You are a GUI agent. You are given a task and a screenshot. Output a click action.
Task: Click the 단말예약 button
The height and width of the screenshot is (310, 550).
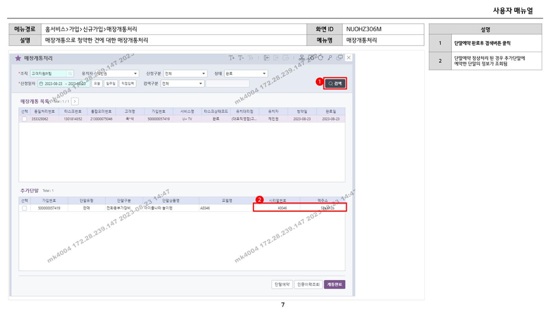coord(282,284)
